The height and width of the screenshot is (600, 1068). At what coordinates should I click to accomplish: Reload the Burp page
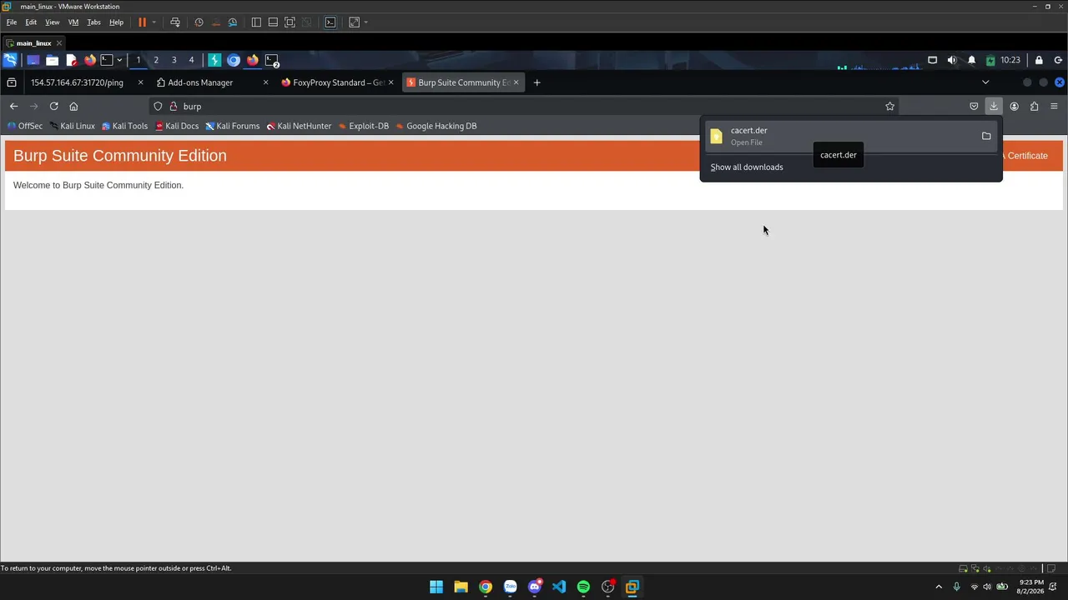[53, 106]
